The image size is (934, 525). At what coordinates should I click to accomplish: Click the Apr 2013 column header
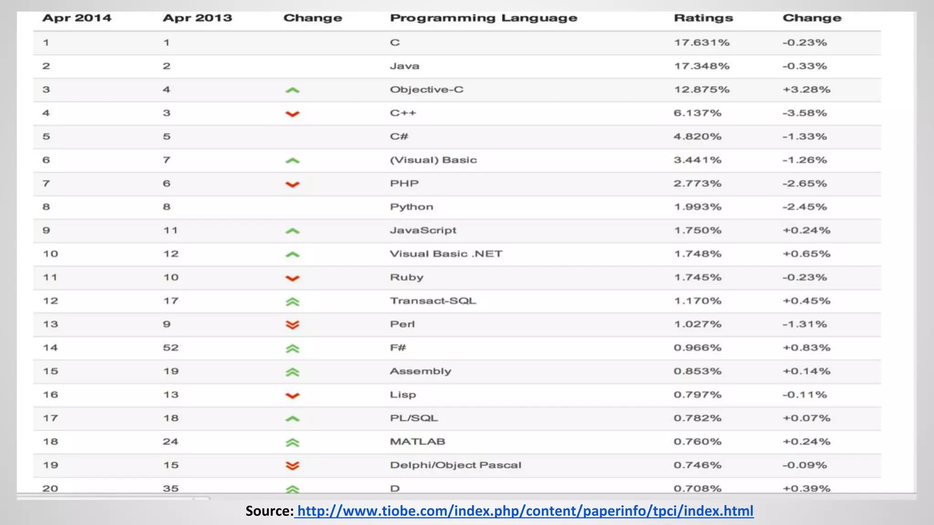(x=197, y=18)
